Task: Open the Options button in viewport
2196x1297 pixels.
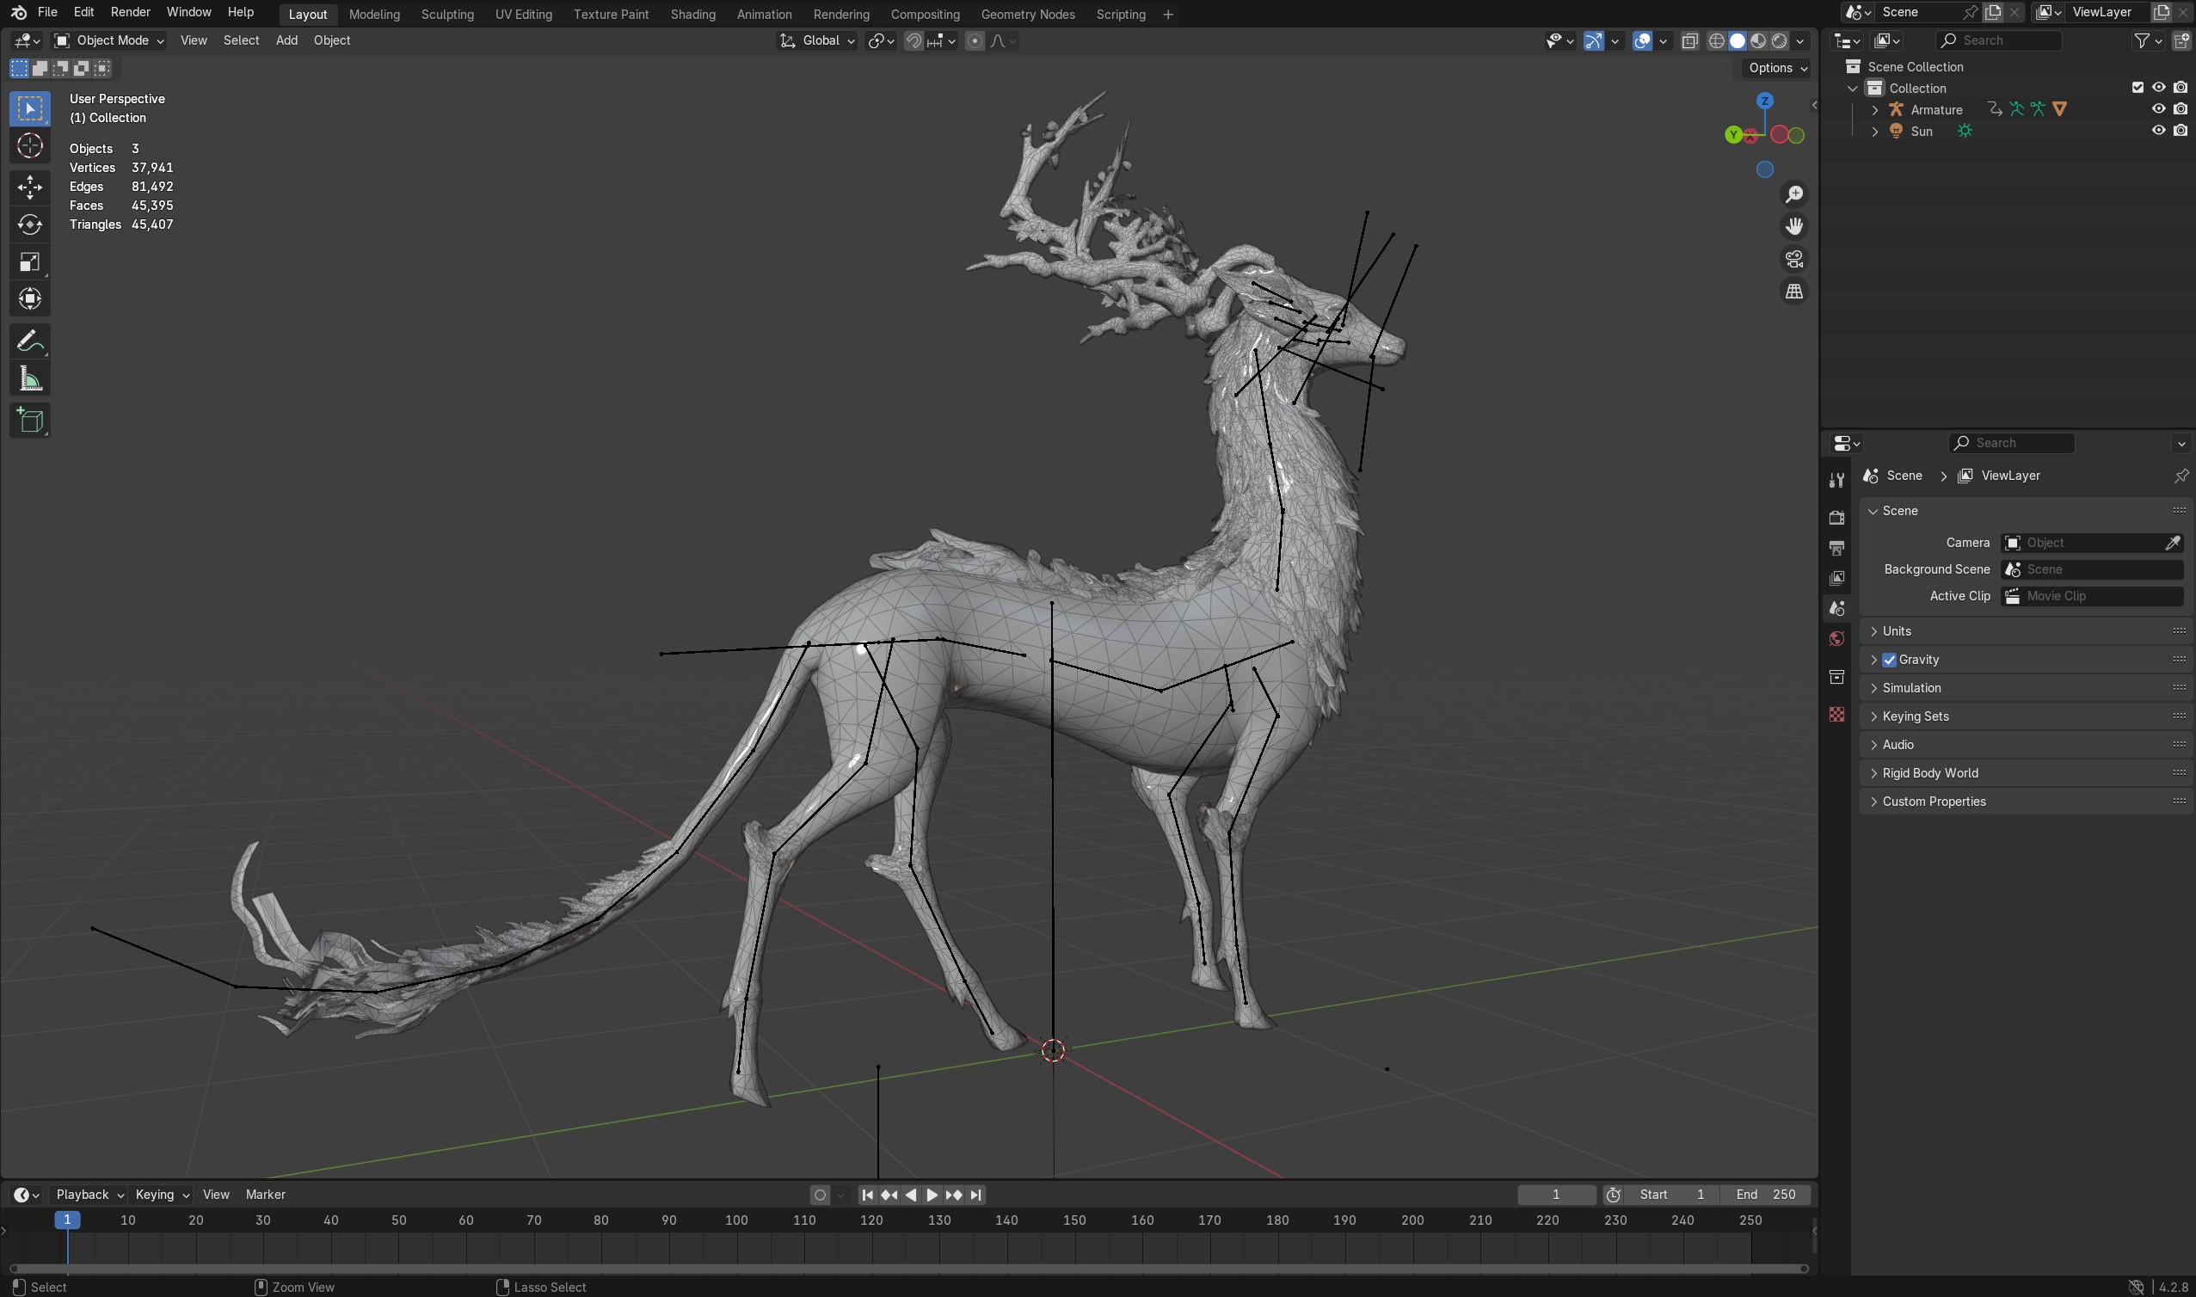Action: click(1776, 68)
